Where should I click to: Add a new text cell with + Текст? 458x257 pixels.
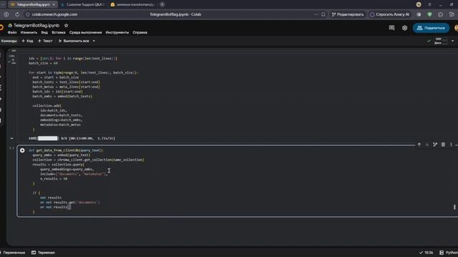[x=45, y=41]
